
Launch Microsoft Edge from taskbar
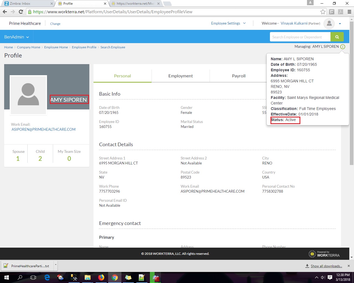[47, 277]
